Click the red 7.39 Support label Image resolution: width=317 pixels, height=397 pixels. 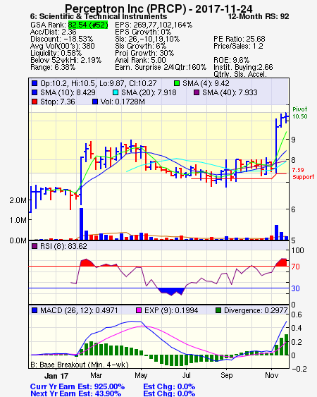point(303,173)
